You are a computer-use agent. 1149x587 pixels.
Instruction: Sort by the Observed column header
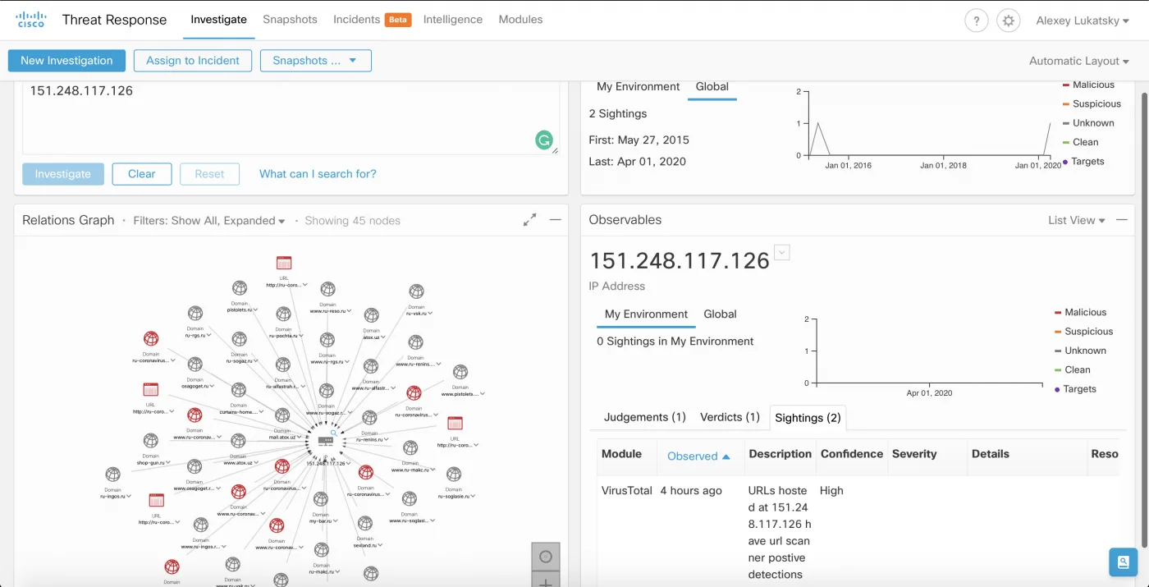pyautogui.click(x=698, y=456)
